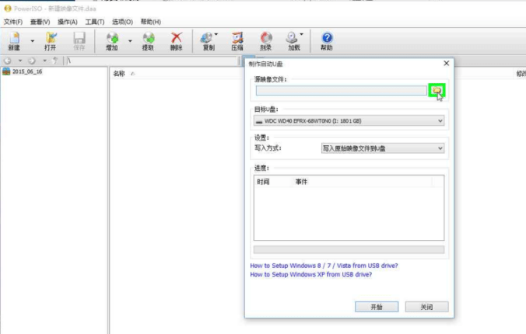Open the Windows XP USB setup link
This screenshot has height=334, width=526.
pos(311,274)
